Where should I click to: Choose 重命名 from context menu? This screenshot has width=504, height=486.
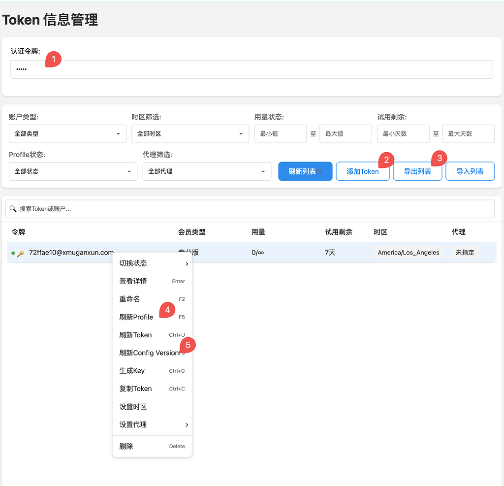coord(152,299)
